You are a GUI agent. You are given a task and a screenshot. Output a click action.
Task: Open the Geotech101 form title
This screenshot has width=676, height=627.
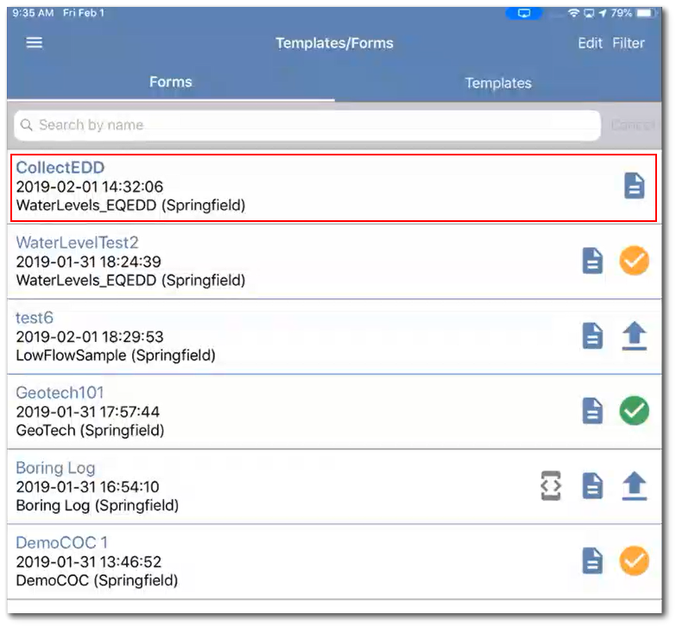60,393
